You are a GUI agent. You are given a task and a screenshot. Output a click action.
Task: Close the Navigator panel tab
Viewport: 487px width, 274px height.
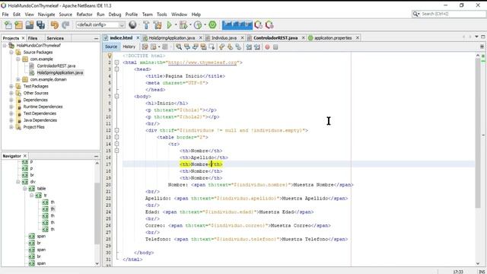click(25, 156)
